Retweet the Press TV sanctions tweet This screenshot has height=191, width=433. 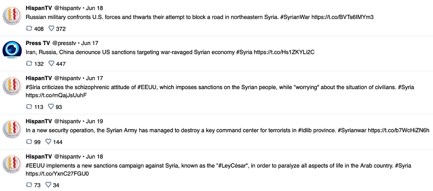coord(29,64)
